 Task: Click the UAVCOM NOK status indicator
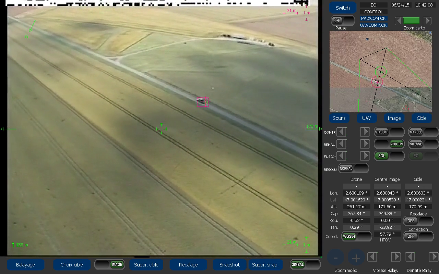pyautogui.click(x=373, y=25)
